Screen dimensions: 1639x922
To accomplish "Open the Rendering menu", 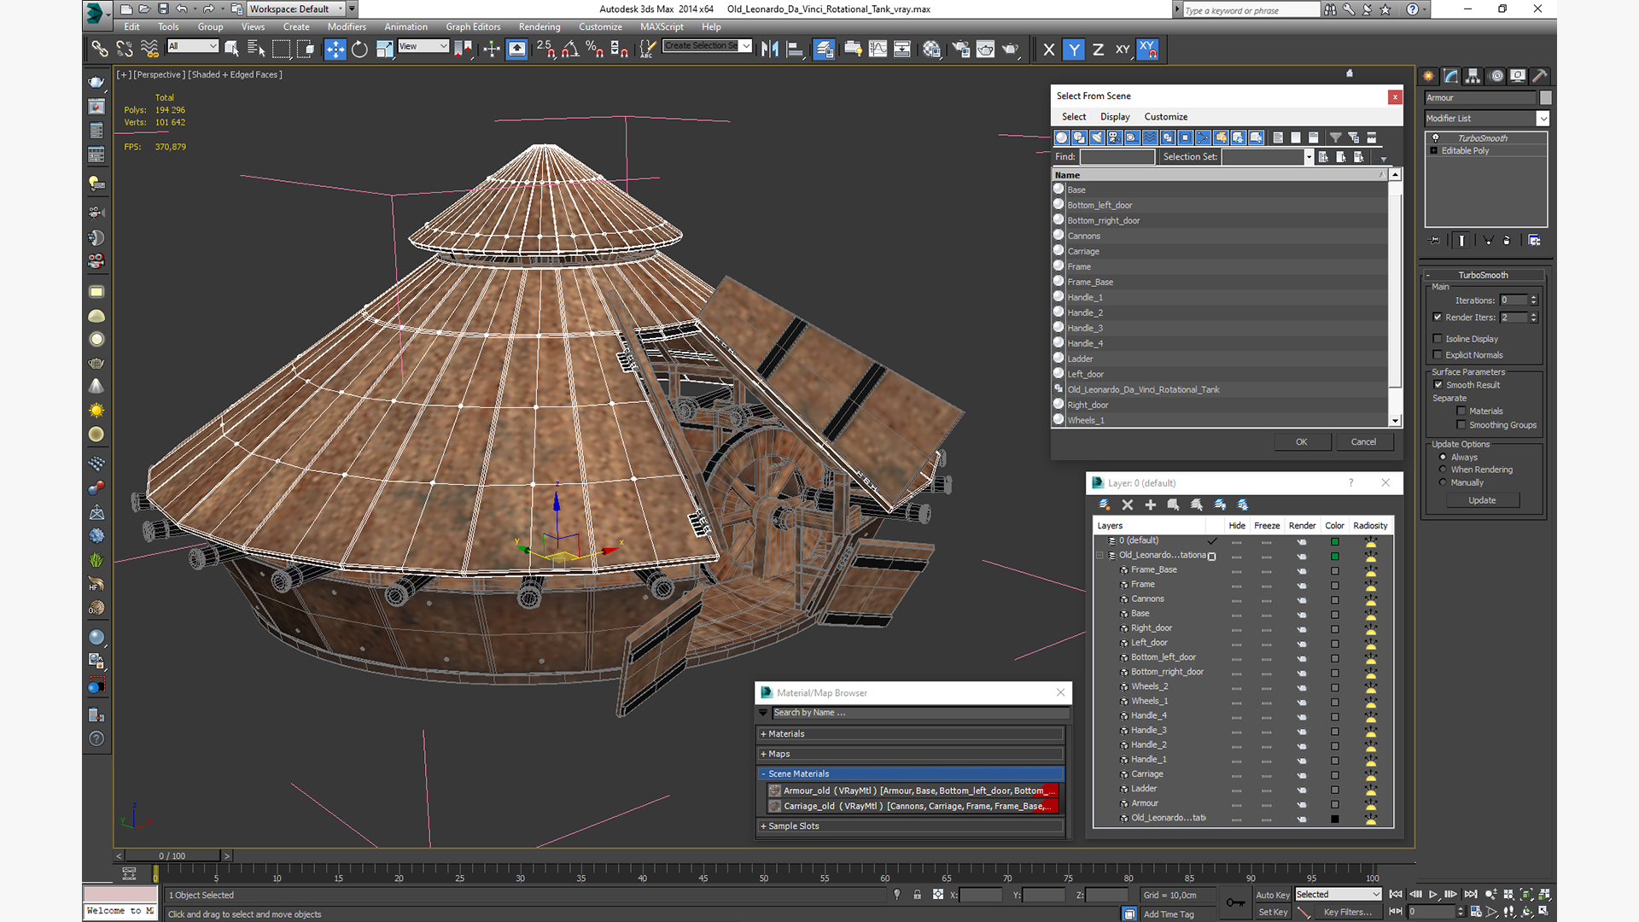I will click(539, 27).
